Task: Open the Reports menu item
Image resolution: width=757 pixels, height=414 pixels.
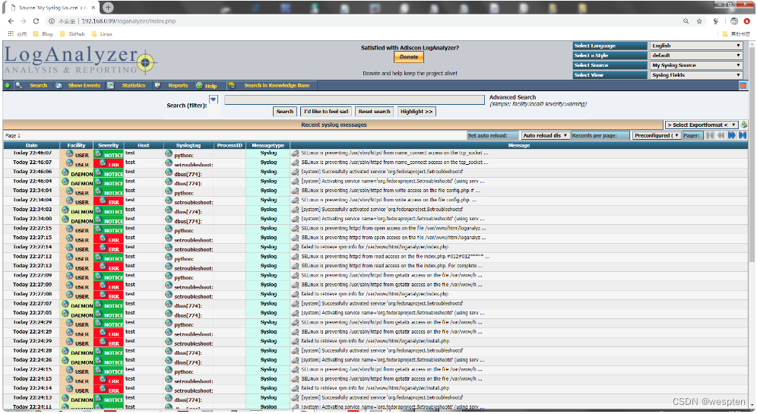Action: (x=178, y=85)
